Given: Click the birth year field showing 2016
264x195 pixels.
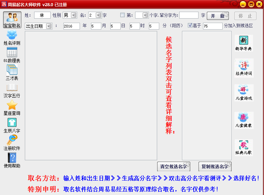Looking at the screenshot, I should point(71,26).
